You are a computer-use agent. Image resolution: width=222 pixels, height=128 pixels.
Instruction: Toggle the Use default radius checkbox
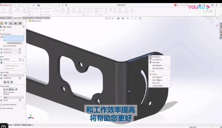click(4, 46)
